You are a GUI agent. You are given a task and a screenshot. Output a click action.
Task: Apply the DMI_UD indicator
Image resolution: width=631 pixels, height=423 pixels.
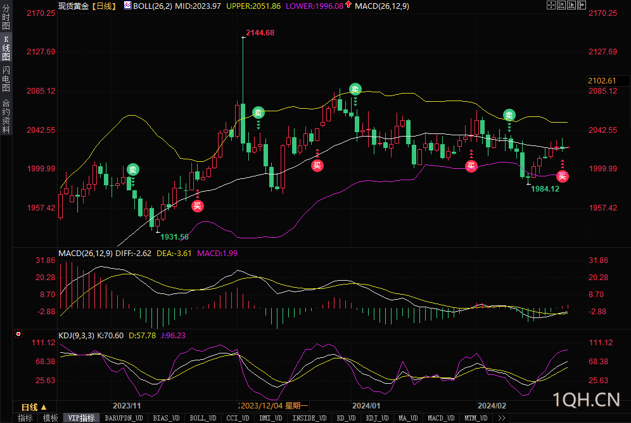pyautogui.click(x=271, y=418)
